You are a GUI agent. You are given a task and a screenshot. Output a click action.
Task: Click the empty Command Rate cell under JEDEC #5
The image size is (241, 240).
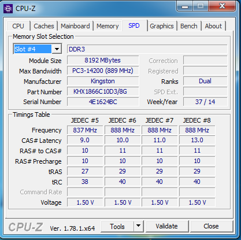(85, 192)
